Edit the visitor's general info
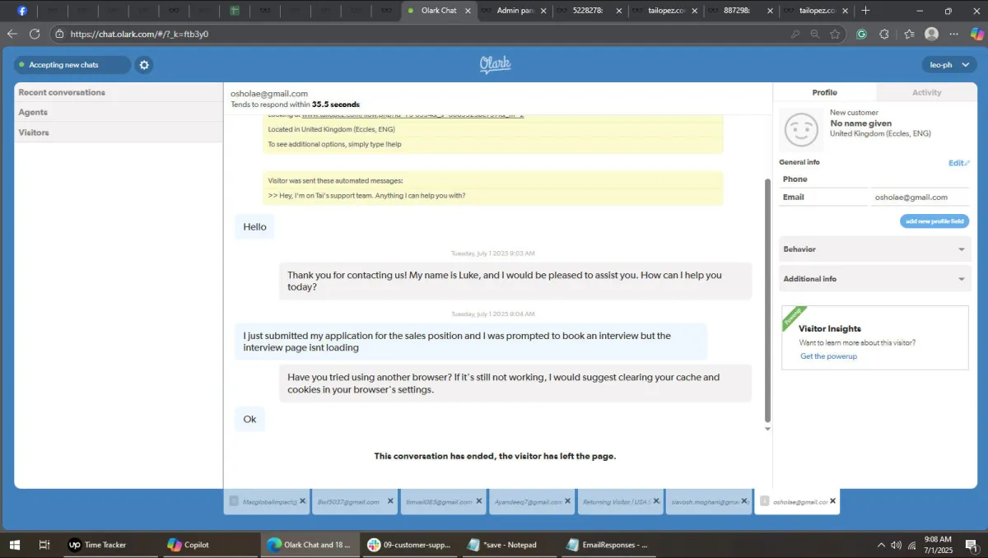Image resolution: width=988 pixels, height=558 pixels. pyautogui.click(x=959, y=163)
